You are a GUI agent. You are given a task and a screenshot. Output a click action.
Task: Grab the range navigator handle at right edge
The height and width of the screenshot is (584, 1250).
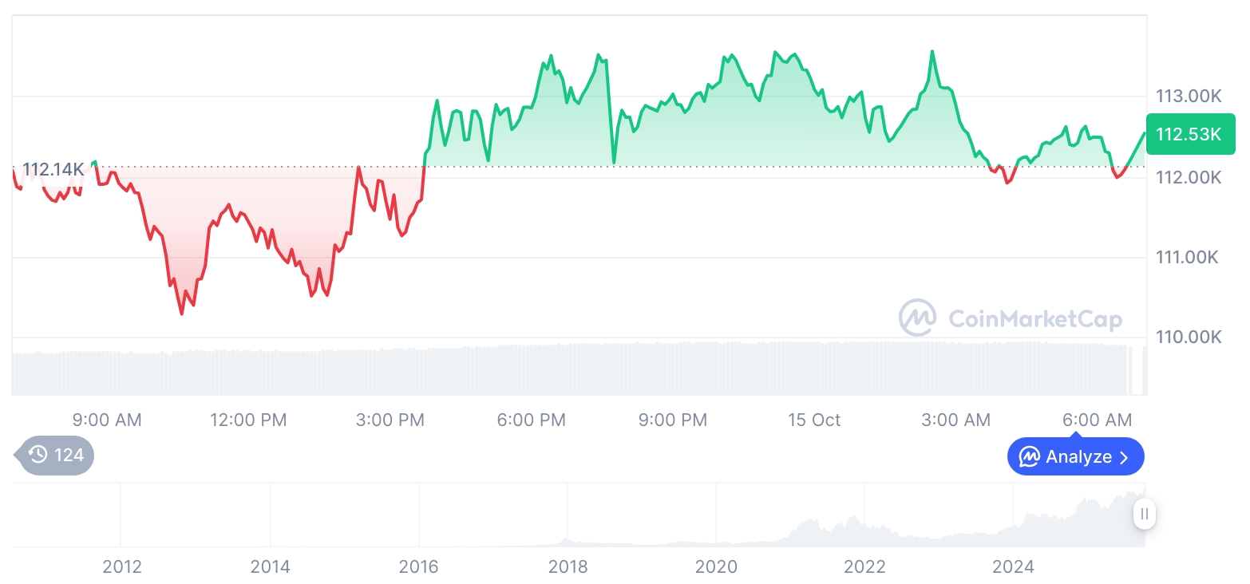(1145, 514)
